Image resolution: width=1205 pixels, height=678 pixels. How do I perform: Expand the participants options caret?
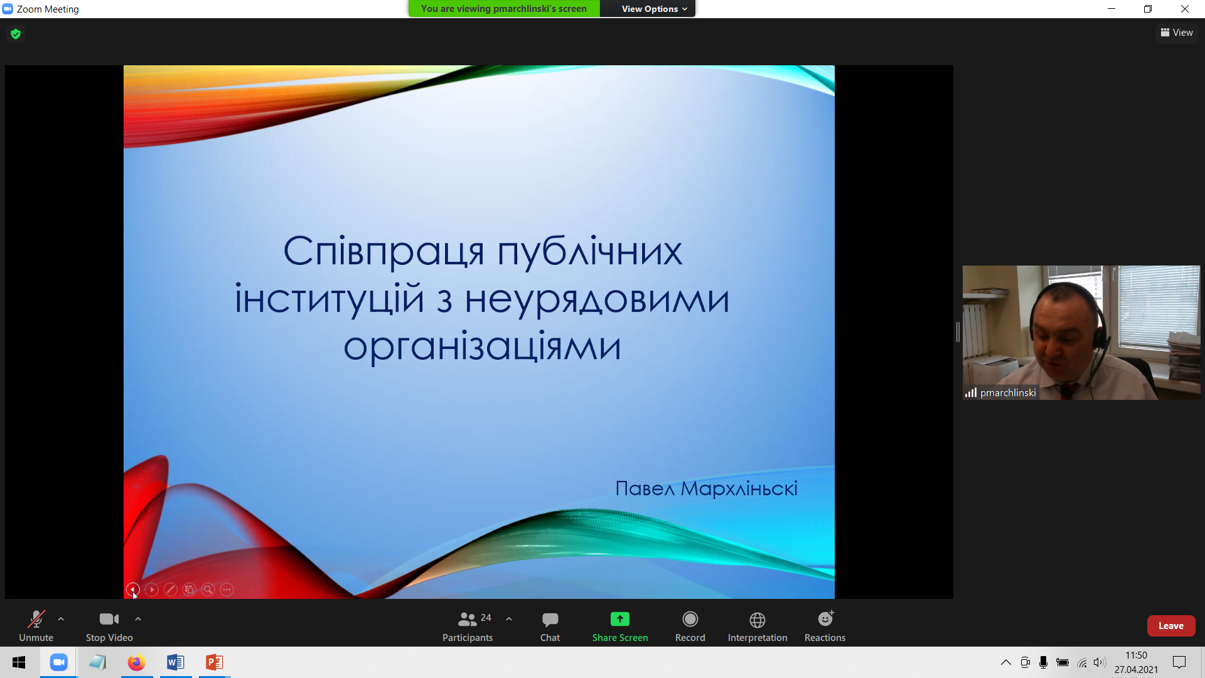coord(509,619)
